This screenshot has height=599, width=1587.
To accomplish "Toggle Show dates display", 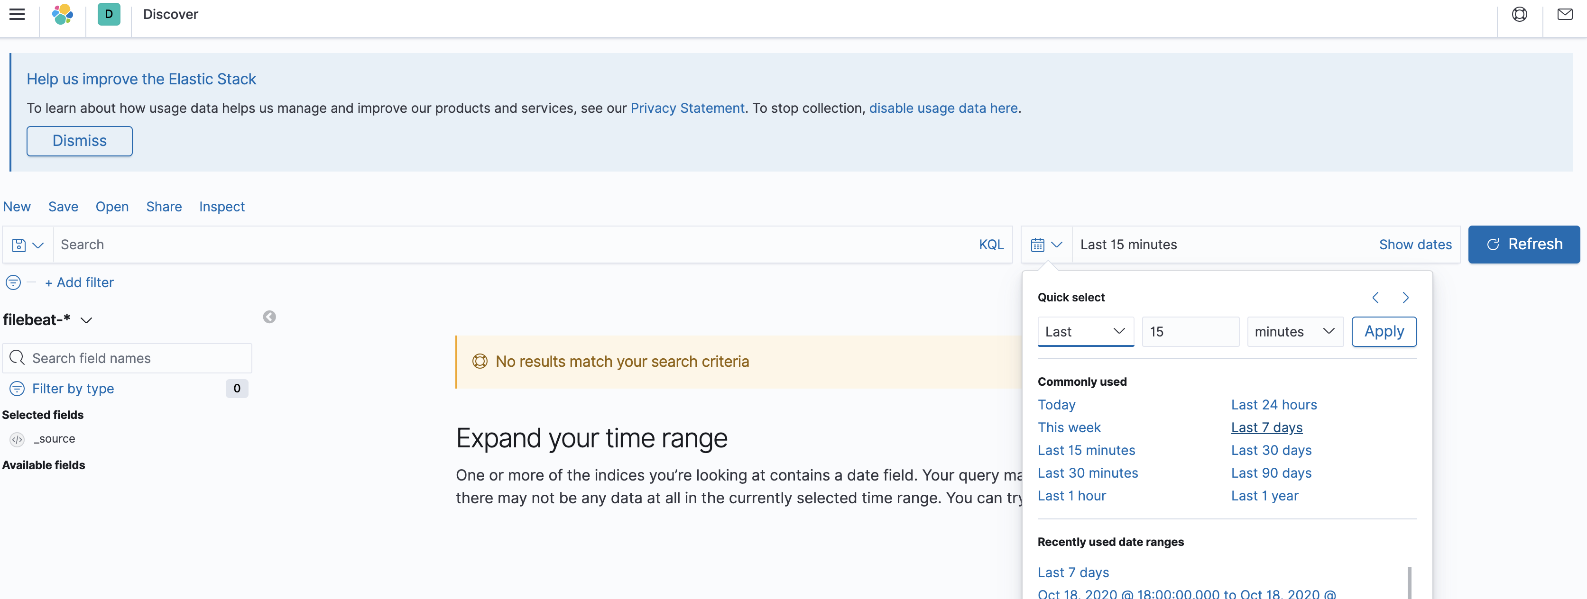I will point(1415,245).
